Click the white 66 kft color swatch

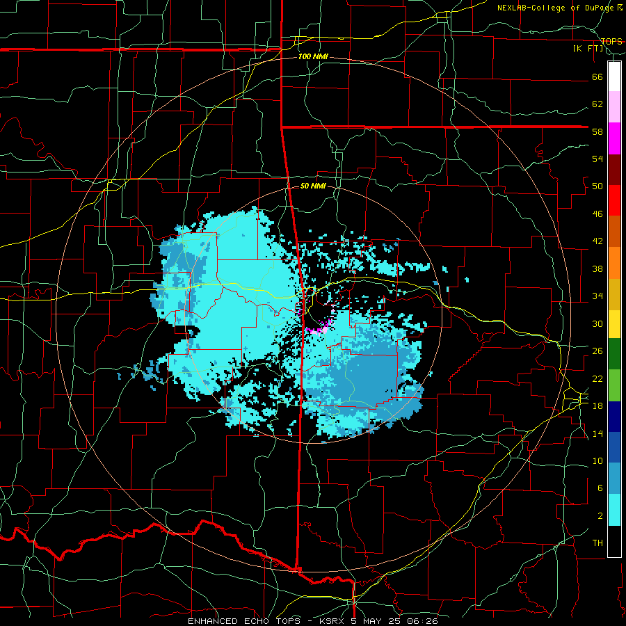pyautogui.click(x=614, y=77)
